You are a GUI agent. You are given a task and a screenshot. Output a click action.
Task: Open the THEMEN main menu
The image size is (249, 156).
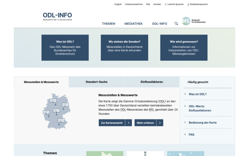click(108, 24)
